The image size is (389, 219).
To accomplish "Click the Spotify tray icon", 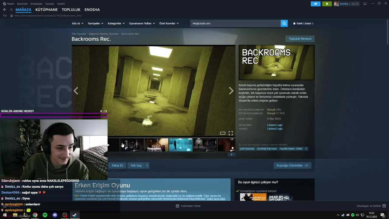I will pos(353,215).
